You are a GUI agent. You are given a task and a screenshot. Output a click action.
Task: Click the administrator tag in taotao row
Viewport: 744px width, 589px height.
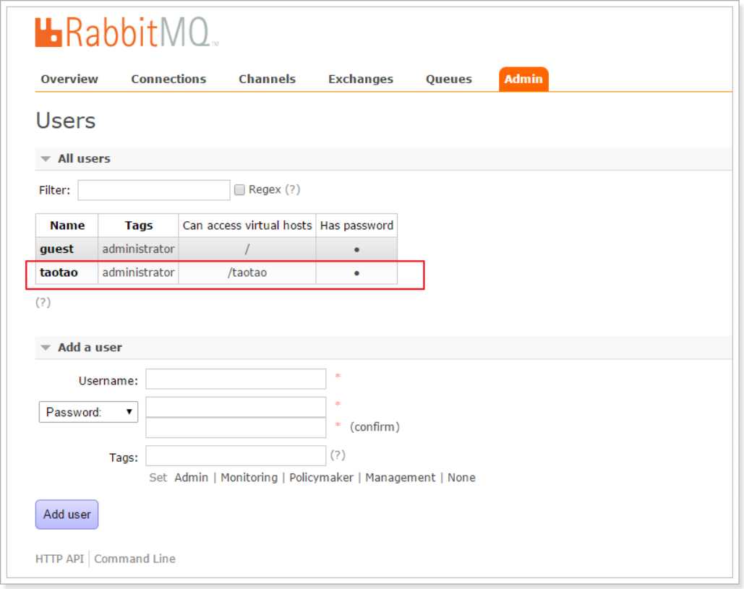tap(139, 272)
